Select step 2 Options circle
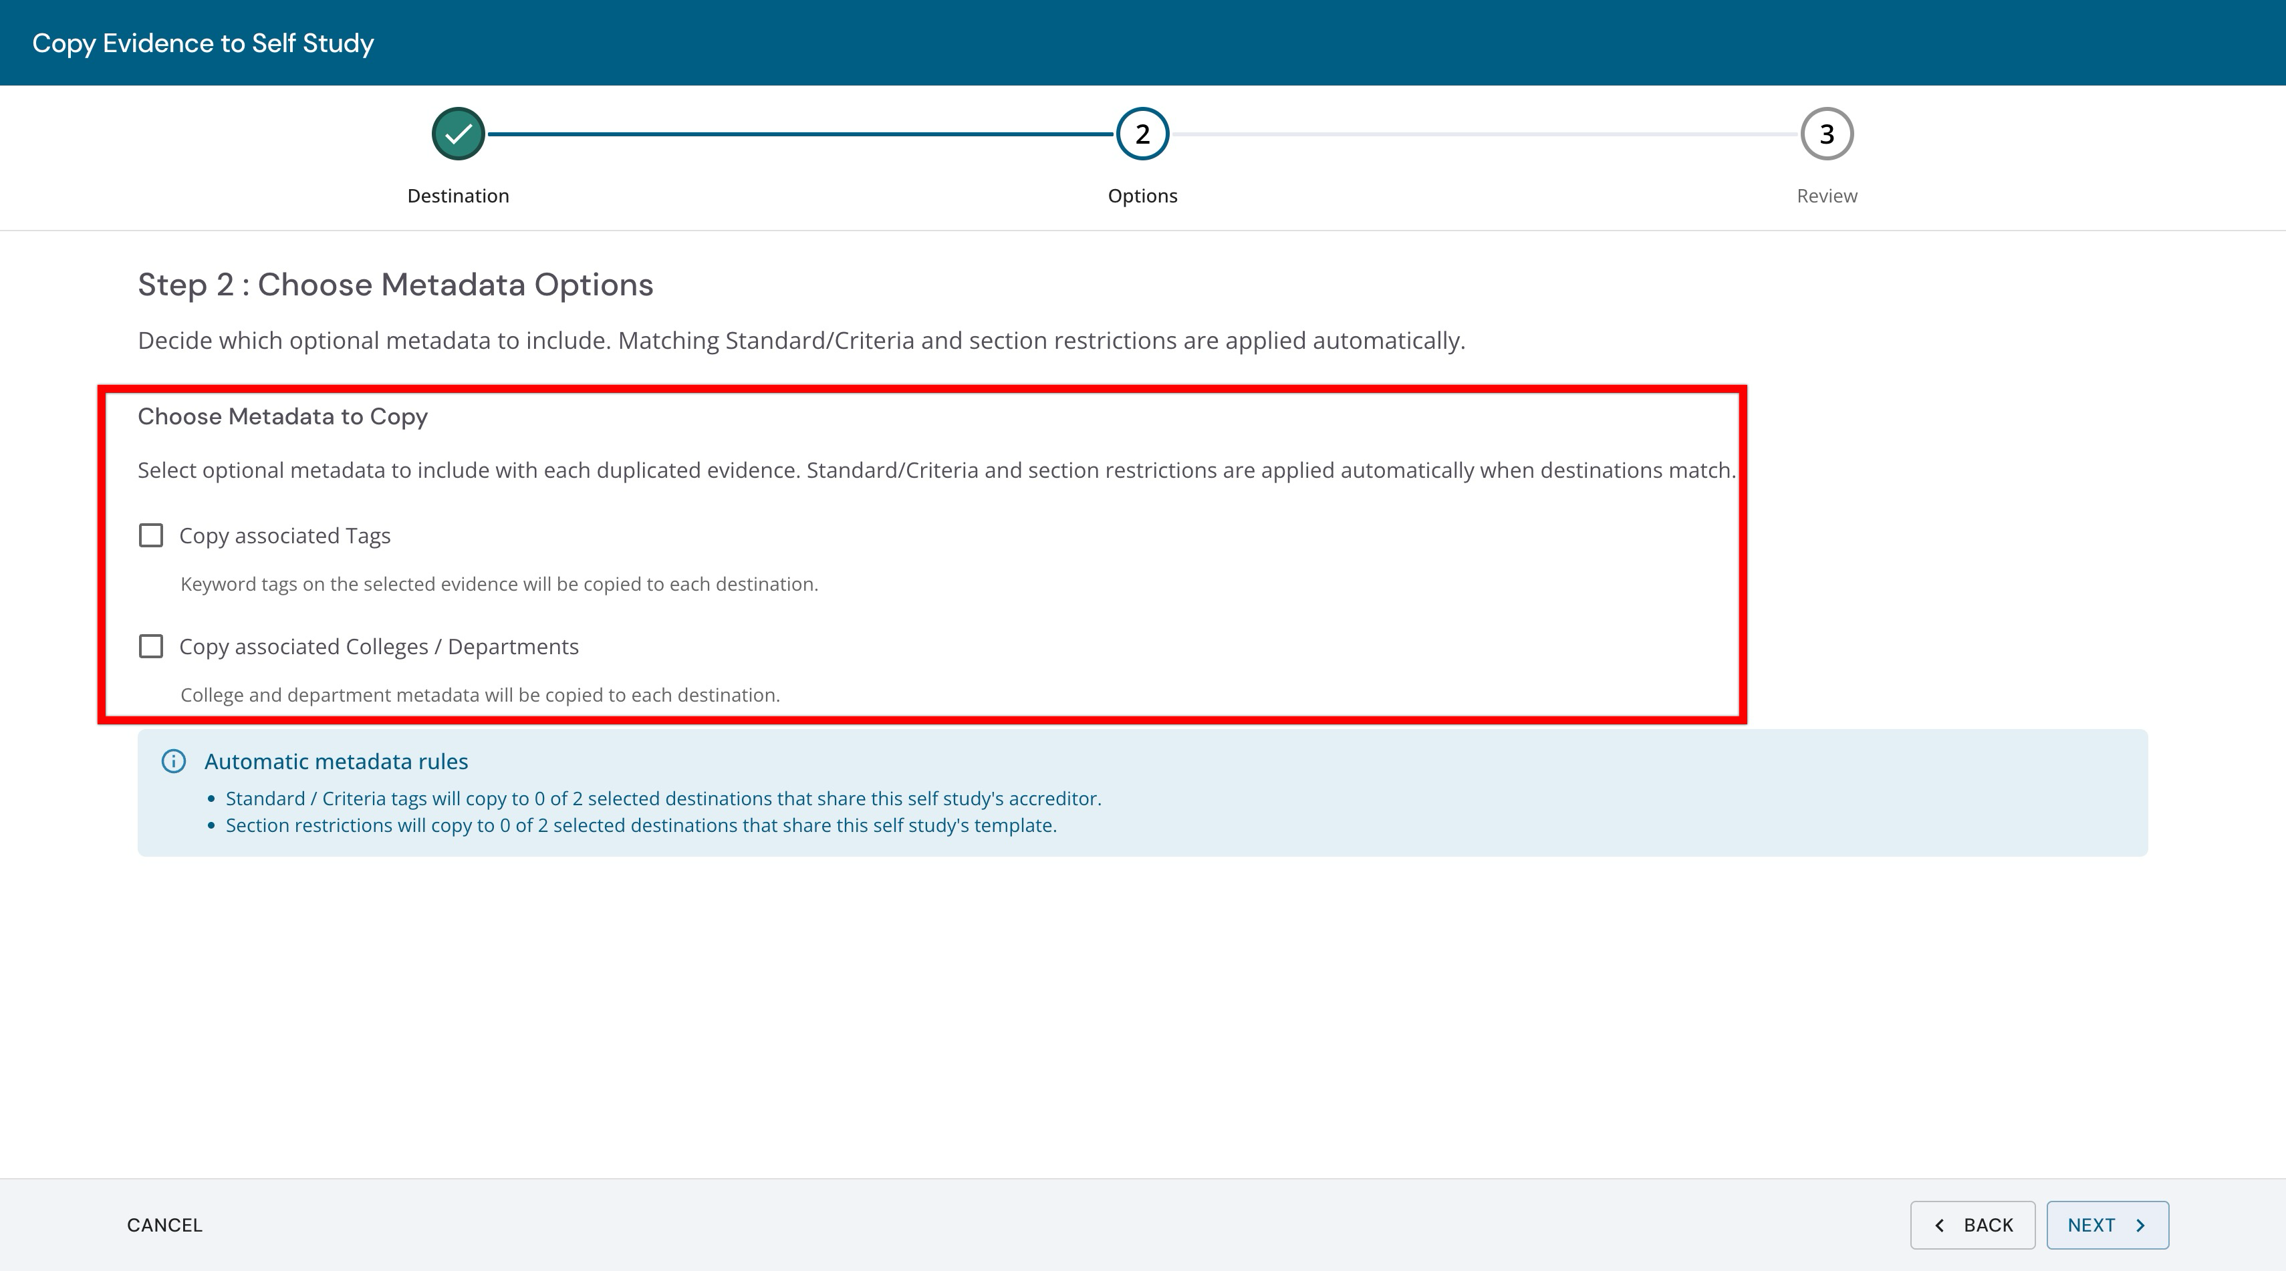This screenshot has width=2286, height=1271. click(x=1142, y=134)
